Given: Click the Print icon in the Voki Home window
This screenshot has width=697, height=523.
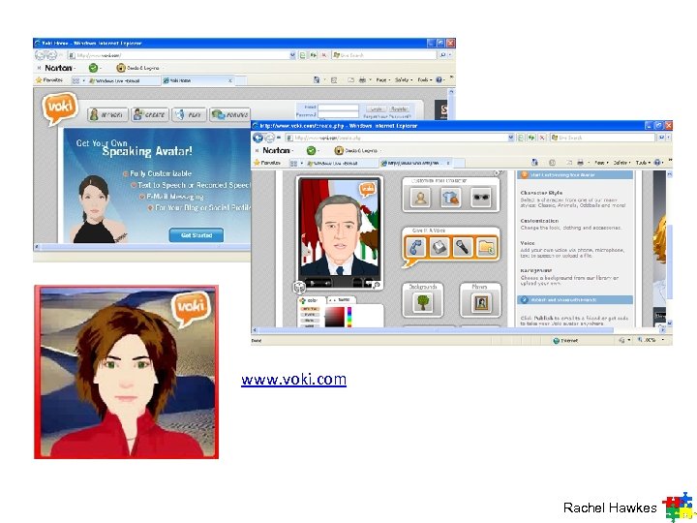Looking at the screenshot, I should [x=363, y=80].
